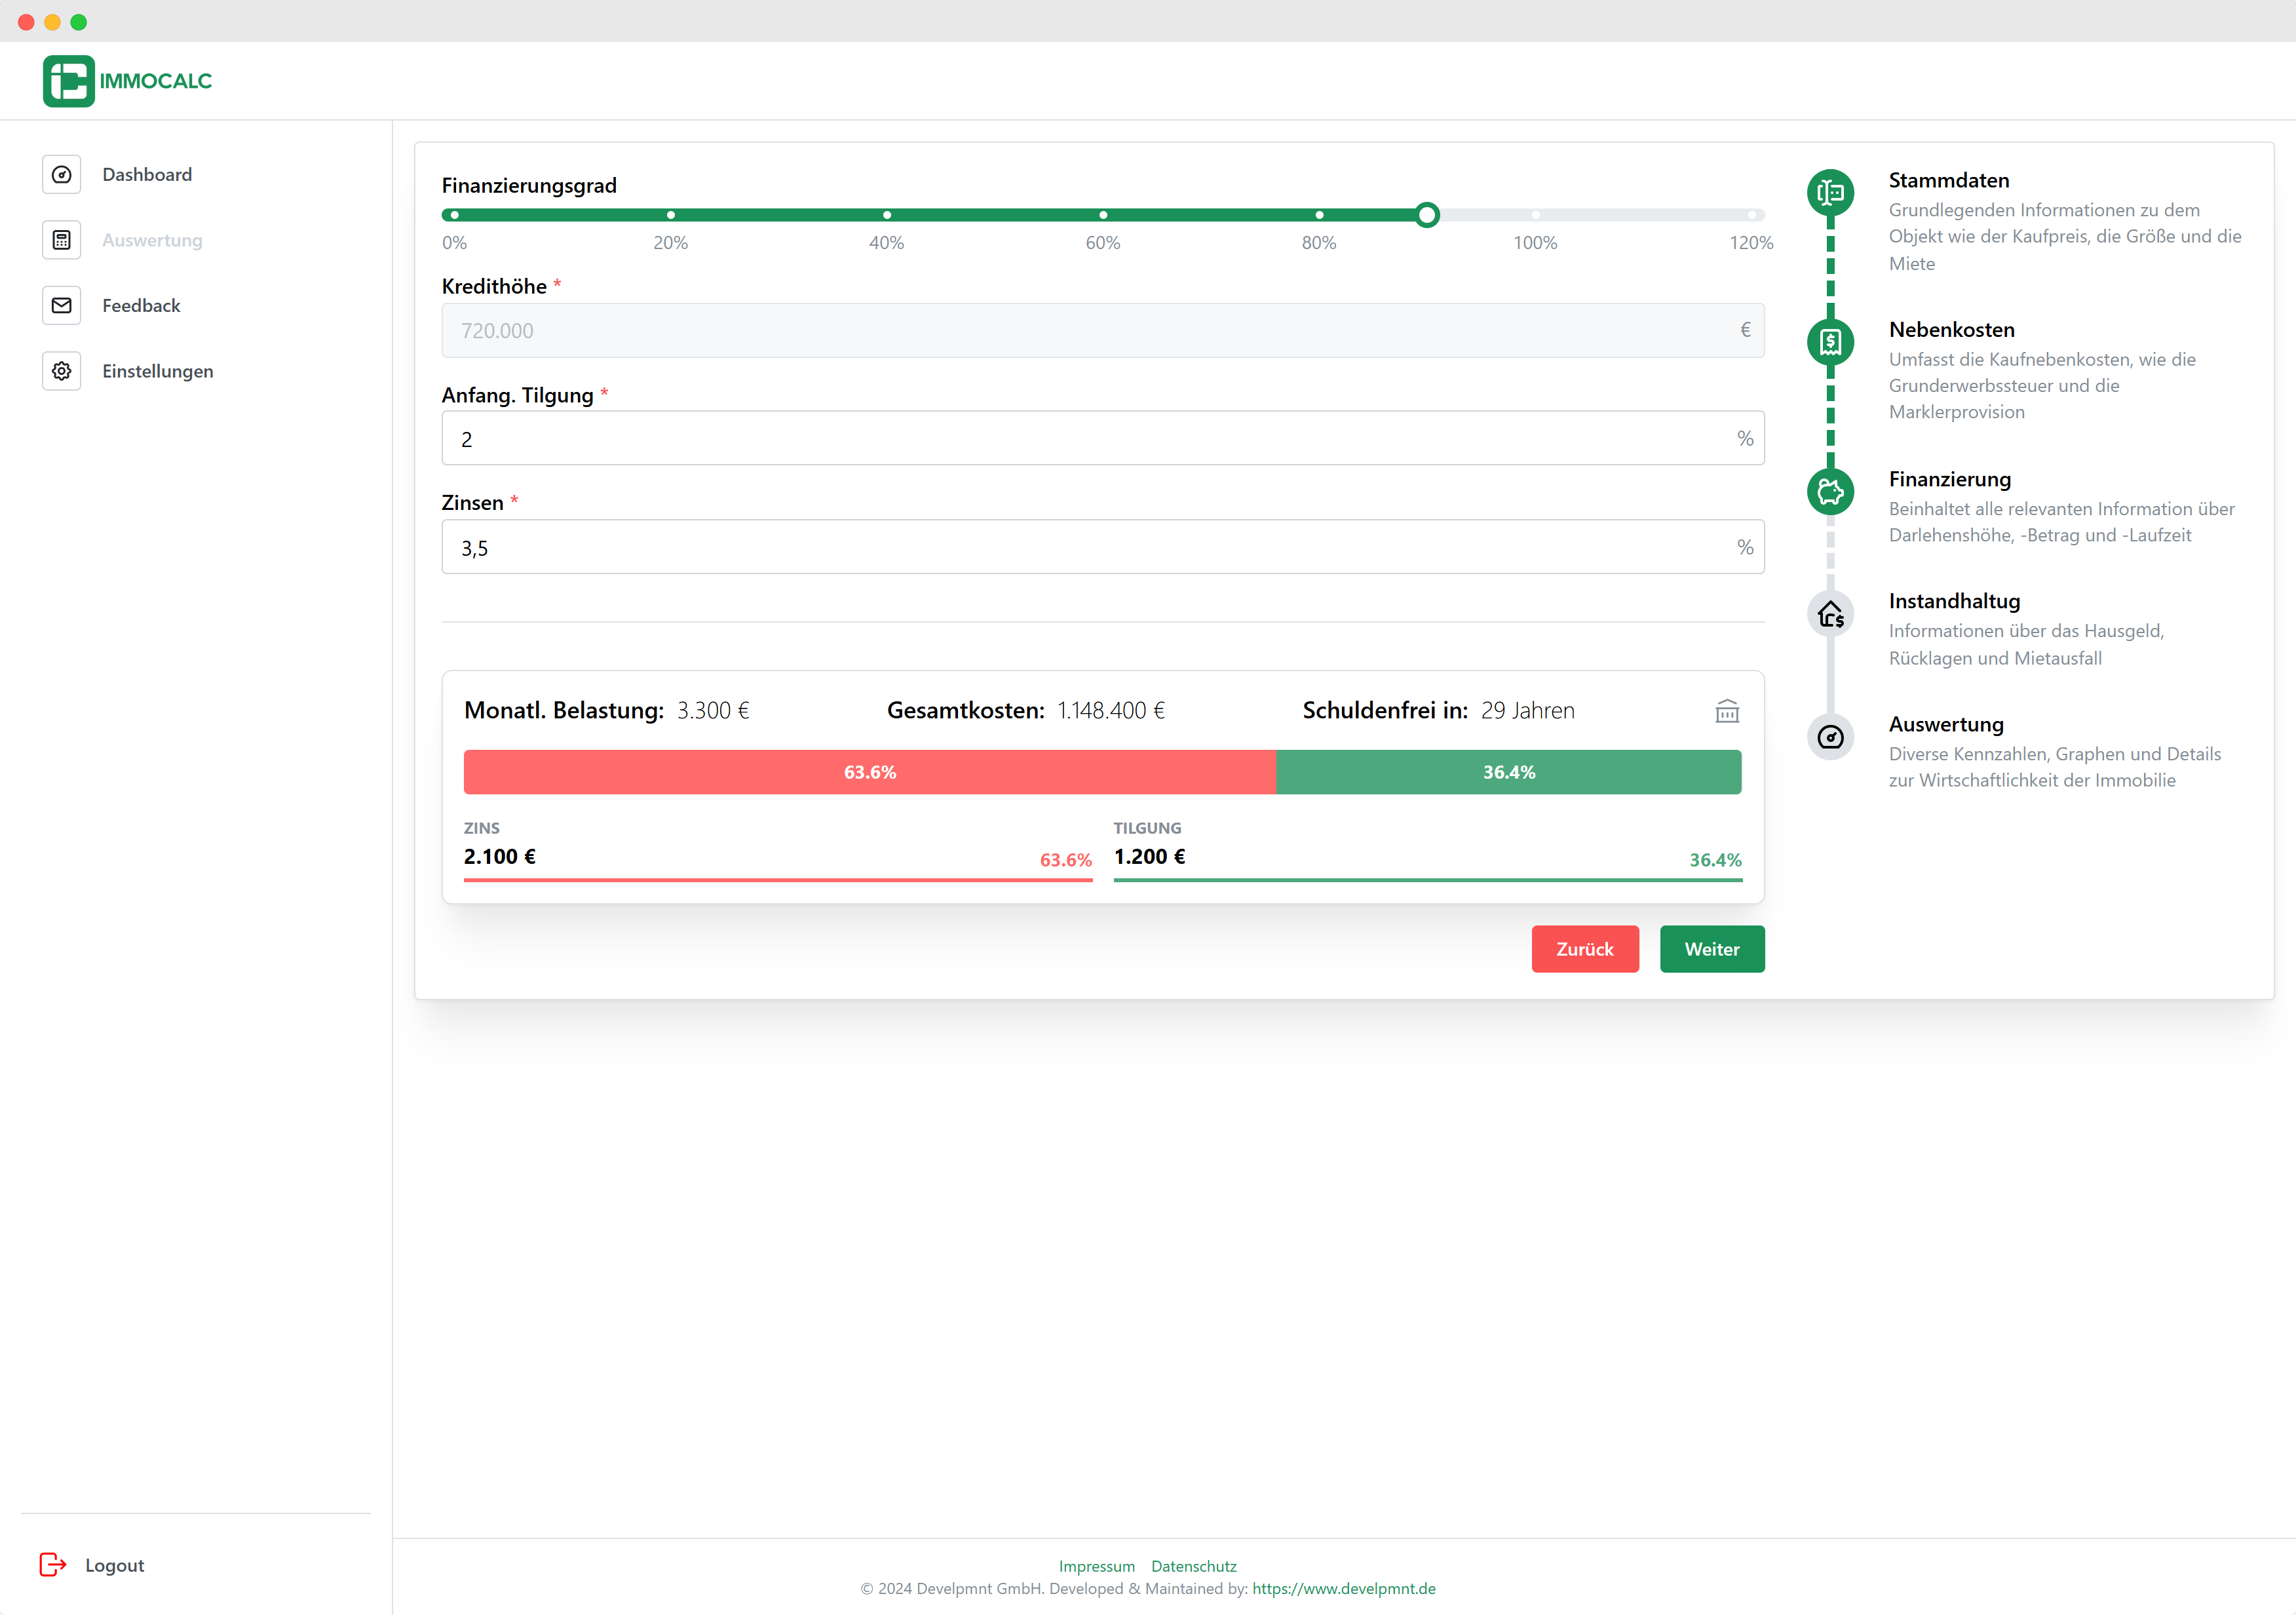Open Einstellungen via the gear icon
The height and width of the screenshot is (1615, 2296).
(61, 371)
